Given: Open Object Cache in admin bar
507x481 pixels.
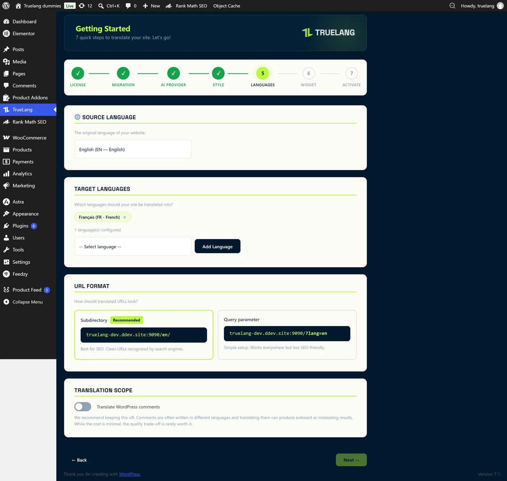Looking at the screenshot, I should (x=227, y=6).
